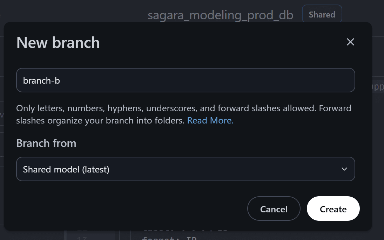Click the "slashes organize your branch" sentence

click(100, 121)
